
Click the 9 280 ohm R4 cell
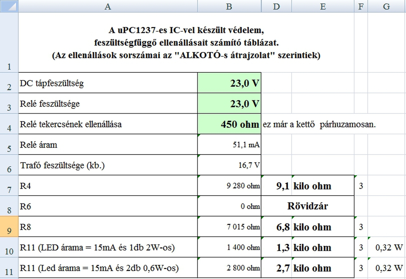click(229, 185)
